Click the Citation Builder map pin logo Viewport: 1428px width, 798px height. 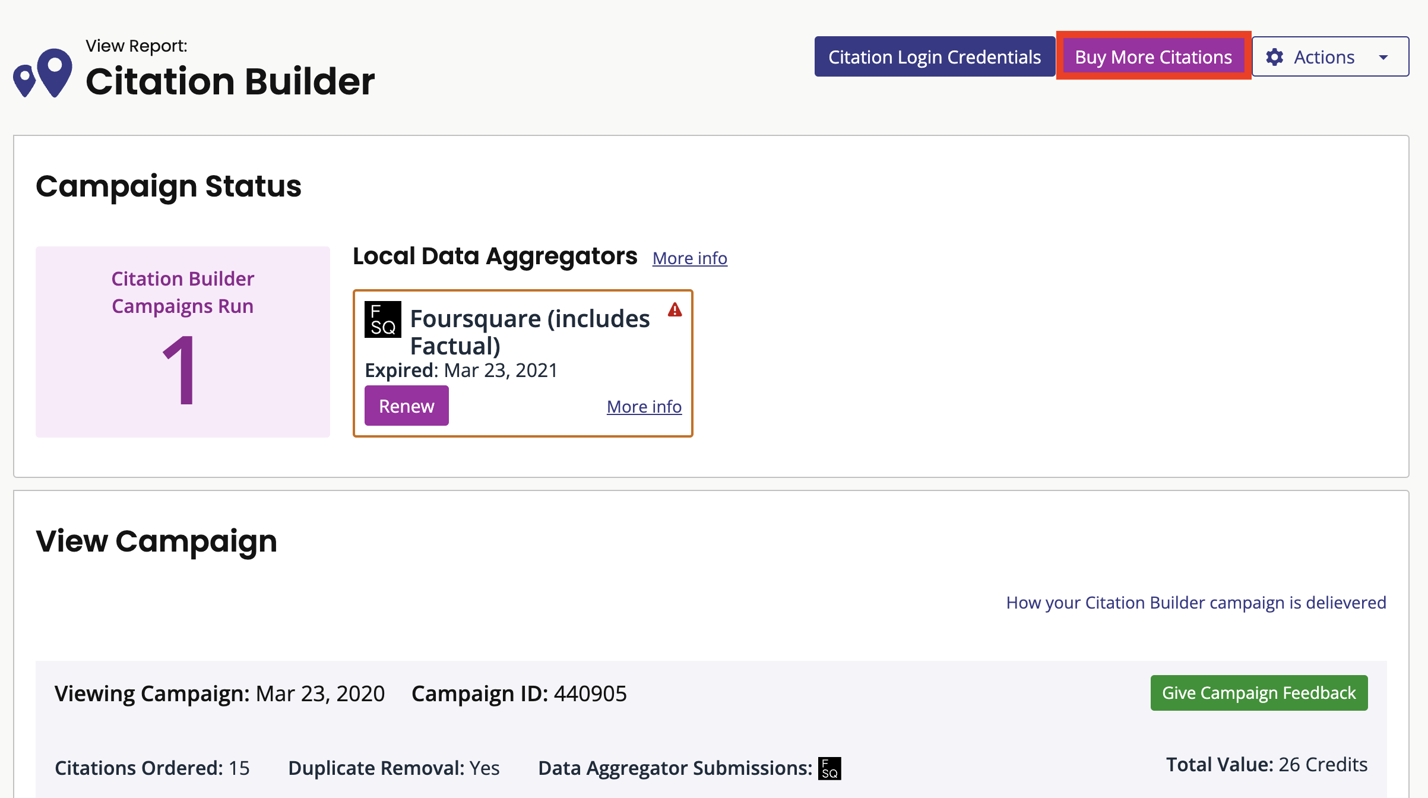43,72
